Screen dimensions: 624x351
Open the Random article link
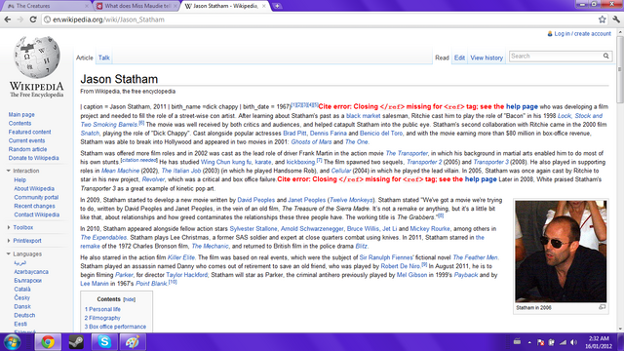pos(27,149)
